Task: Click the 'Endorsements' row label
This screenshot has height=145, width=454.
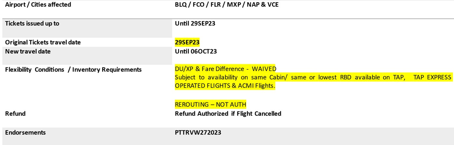Action: 25,132
